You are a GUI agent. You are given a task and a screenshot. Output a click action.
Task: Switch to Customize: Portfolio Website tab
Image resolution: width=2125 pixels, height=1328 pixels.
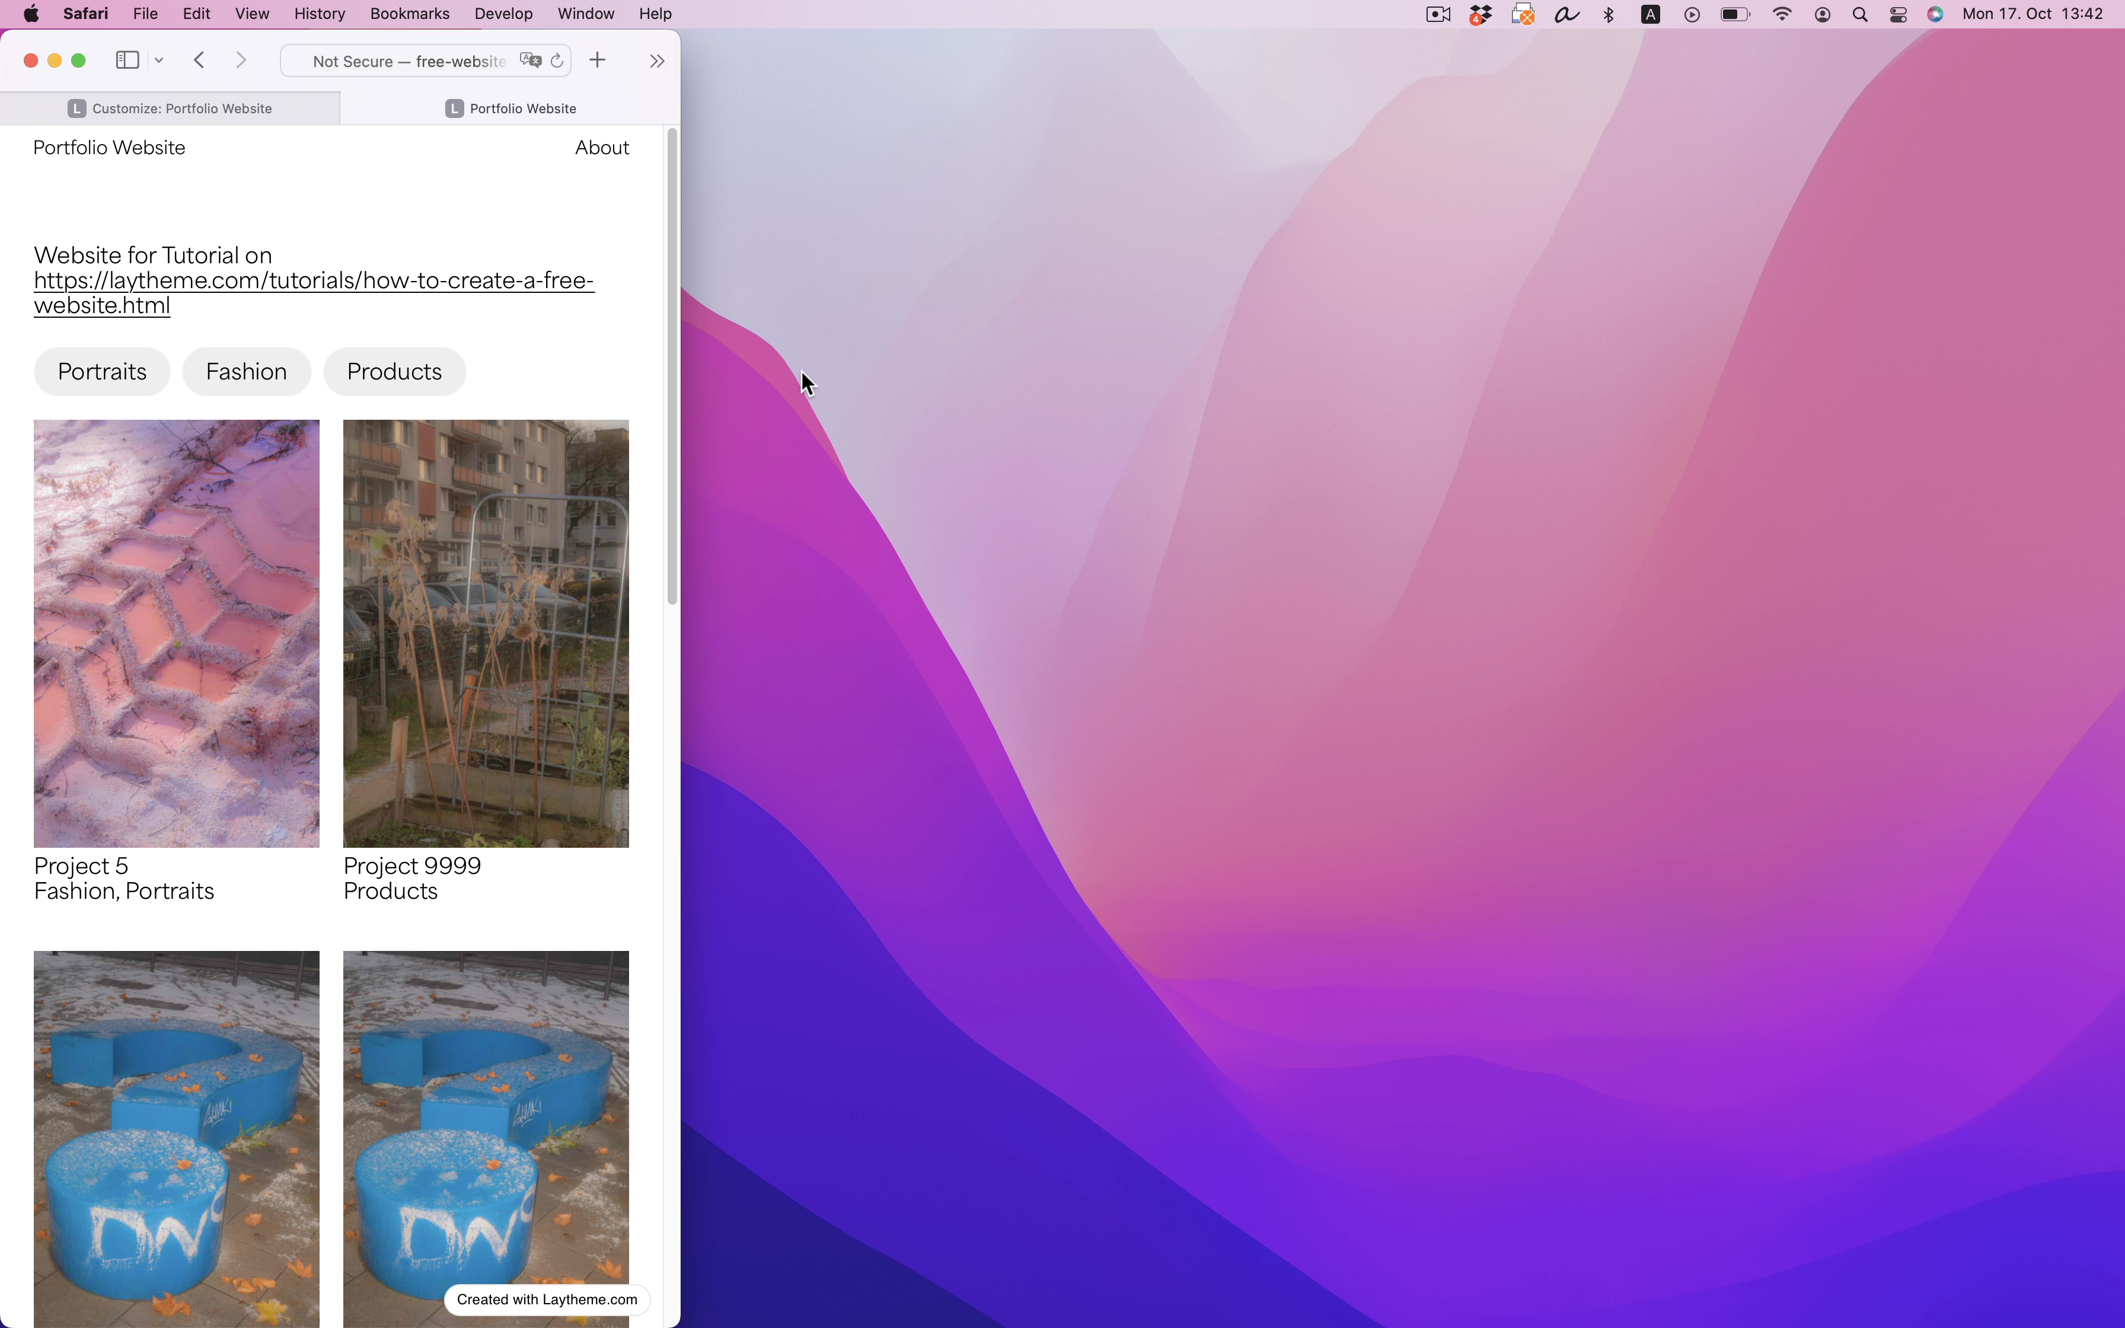(x=170, y=108)
